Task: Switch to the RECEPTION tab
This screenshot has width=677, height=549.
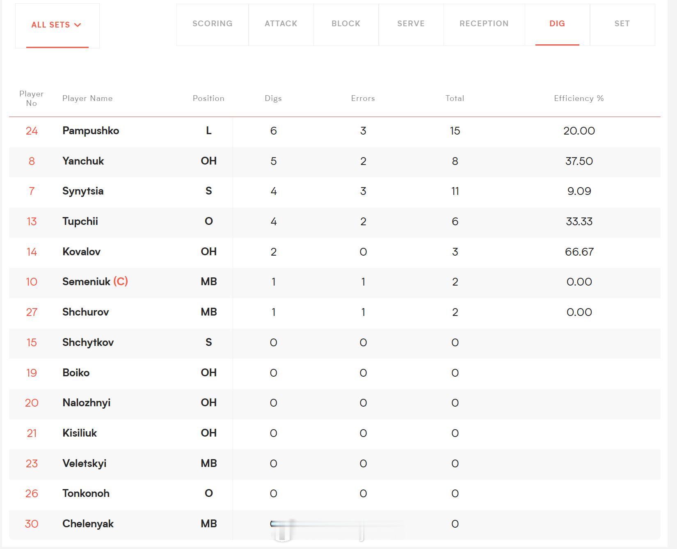Action: coord(484,24)
